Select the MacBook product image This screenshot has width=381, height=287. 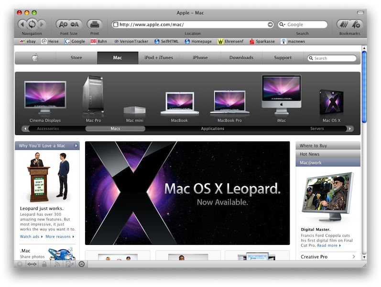[x=180, y=103]
